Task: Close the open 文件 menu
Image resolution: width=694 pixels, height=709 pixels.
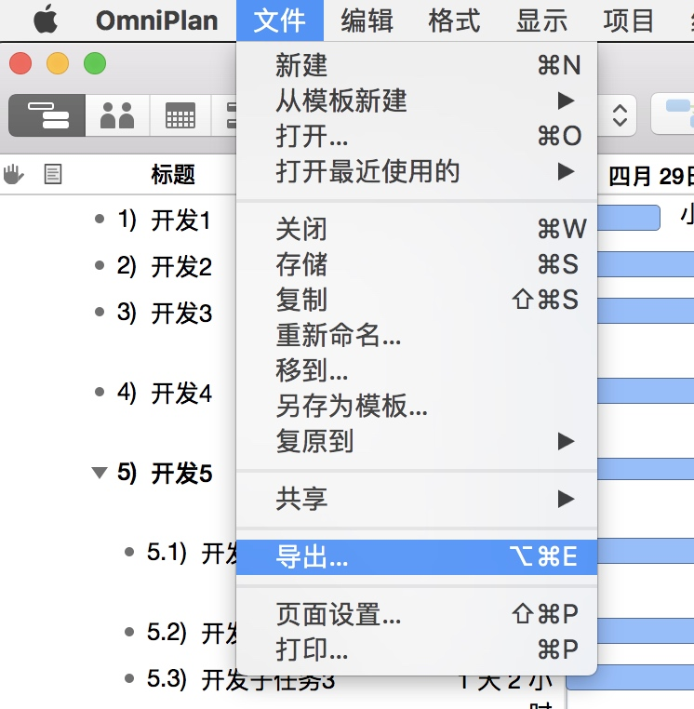Action: [x=279, y=20]
